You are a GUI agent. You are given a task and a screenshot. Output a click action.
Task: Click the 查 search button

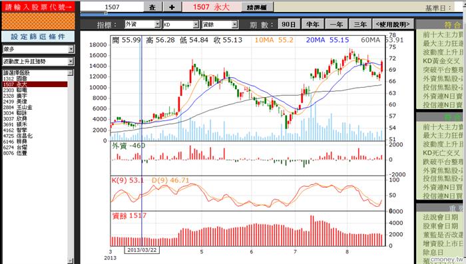coord(152,7)
